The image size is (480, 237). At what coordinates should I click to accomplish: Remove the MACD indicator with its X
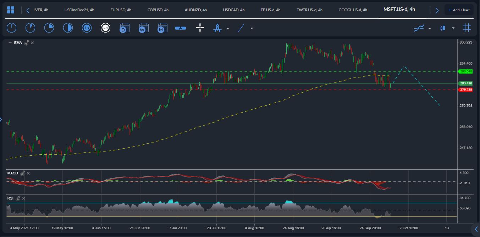click(x=28, y=173)
